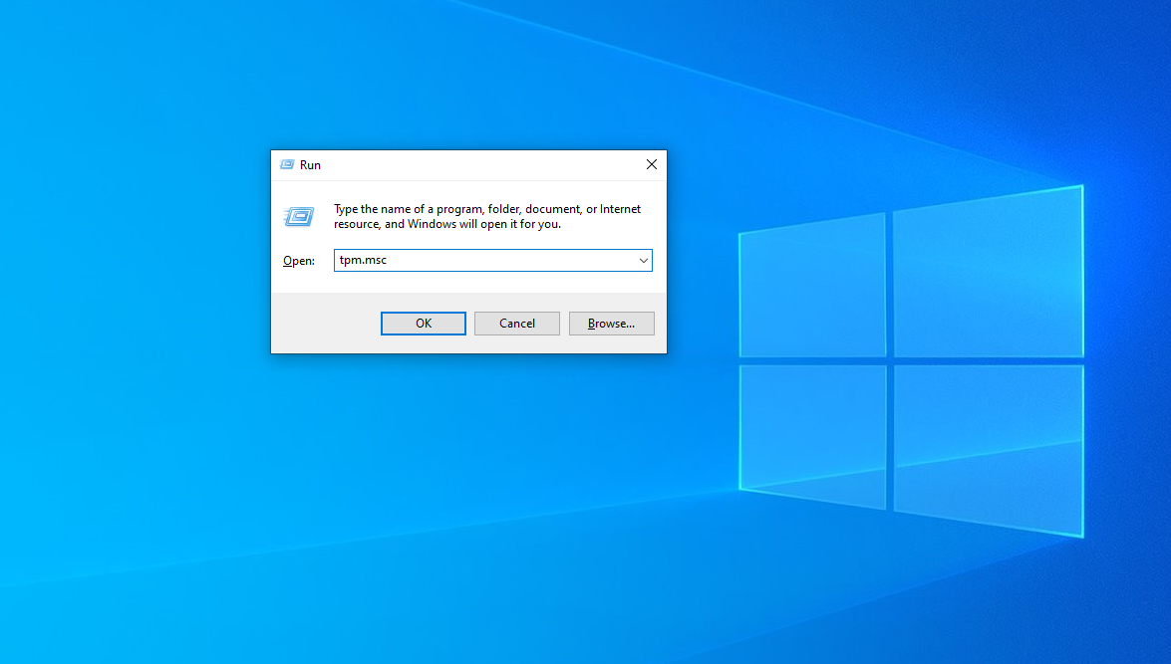Expand the Open command history dropdown arrow
This screenshot has width=1171, height=664.
[643, 261]
